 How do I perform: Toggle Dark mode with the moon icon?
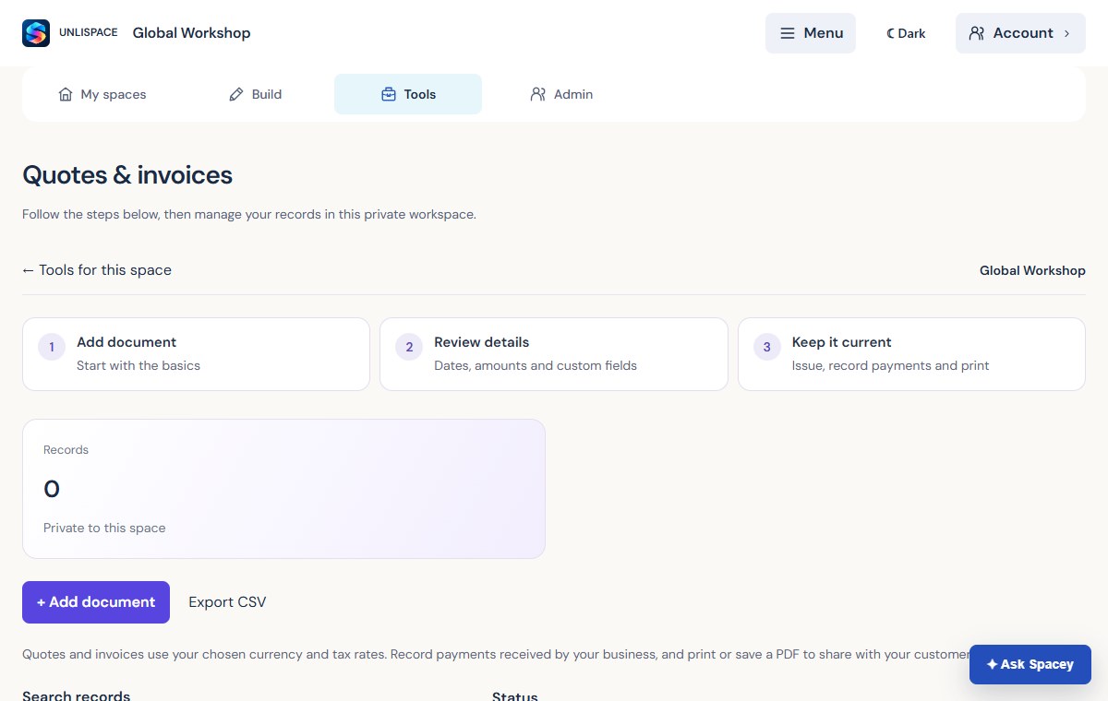906,33
